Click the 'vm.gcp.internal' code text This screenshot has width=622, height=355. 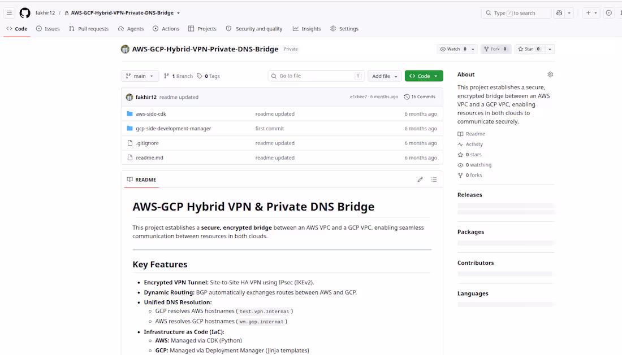point(261,322)
